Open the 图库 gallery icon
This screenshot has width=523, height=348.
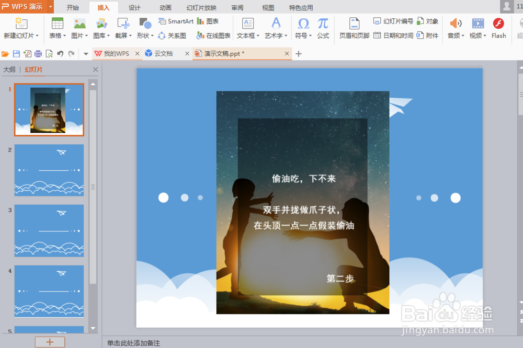(101, 24)
